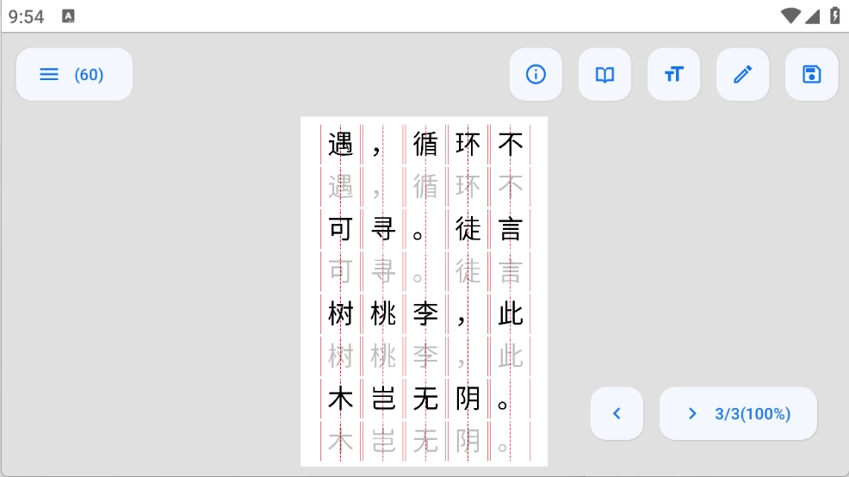
Task: Tap the keyboard indicator icon in status bar
Action: [x=69, y=15]
